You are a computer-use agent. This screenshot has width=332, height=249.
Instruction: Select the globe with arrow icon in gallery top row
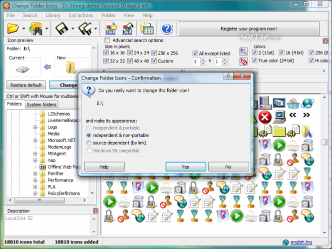(x=308, y=103)
